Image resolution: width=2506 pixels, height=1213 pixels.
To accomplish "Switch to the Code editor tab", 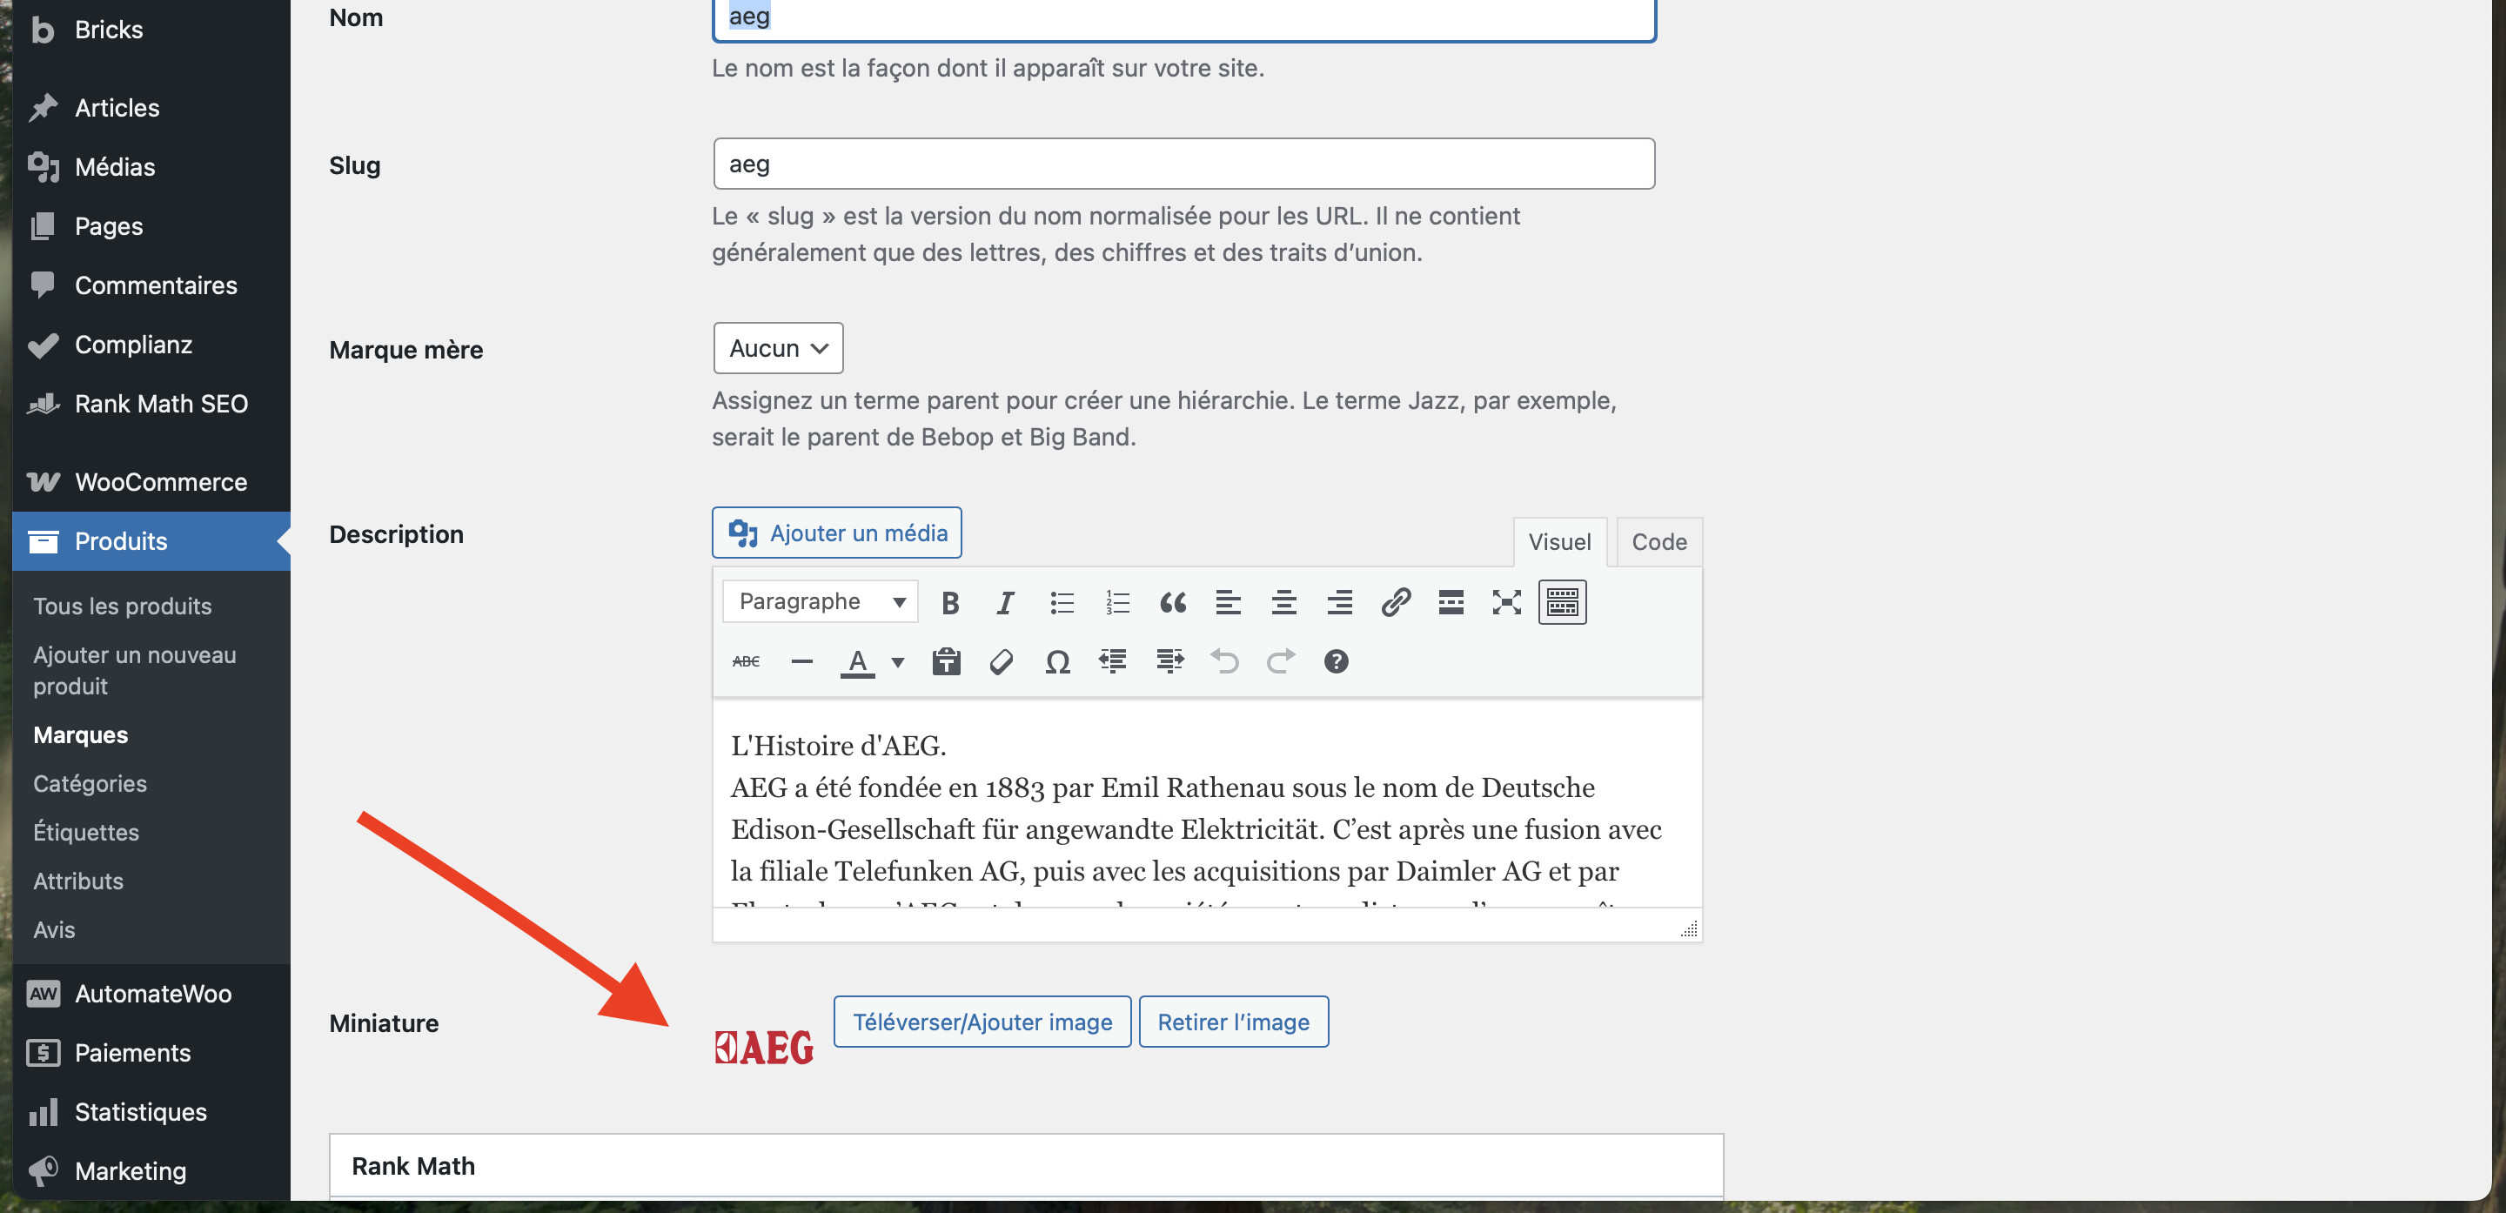I will (1658, 542).
